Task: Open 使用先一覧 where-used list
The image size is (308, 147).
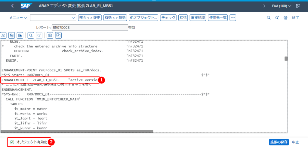Action: click(x=218, y=18)
